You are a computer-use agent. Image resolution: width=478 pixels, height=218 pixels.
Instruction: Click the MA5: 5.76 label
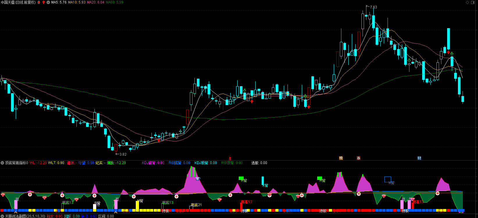(x=59, y=2)
